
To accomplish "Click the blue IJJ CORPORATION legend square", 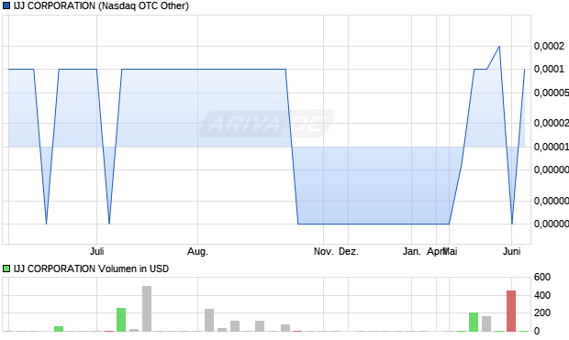I will click(x=6, y=5).
